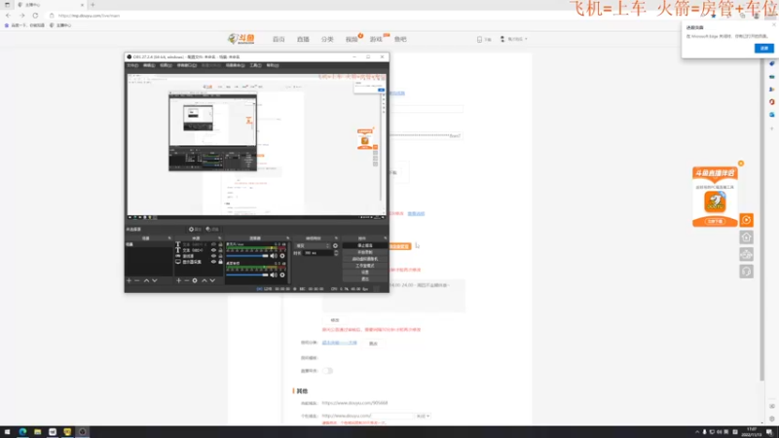Click the controls panel dock pop-out icon
The width and height of the screenshot is (779, 438).
pos(386,238)
